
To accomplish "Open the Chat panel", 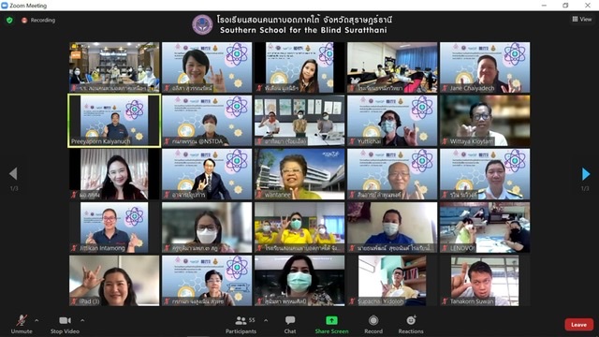I will coord(290,325).
